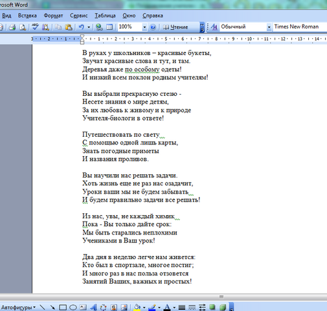The height and width of the screenshot is (311, 327).
Task: Click the Undo arrow icon
Action: 81,27
